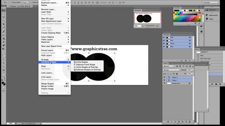
Task: Create snapshot camera icon in History
Action: click(x=216, y=84)
